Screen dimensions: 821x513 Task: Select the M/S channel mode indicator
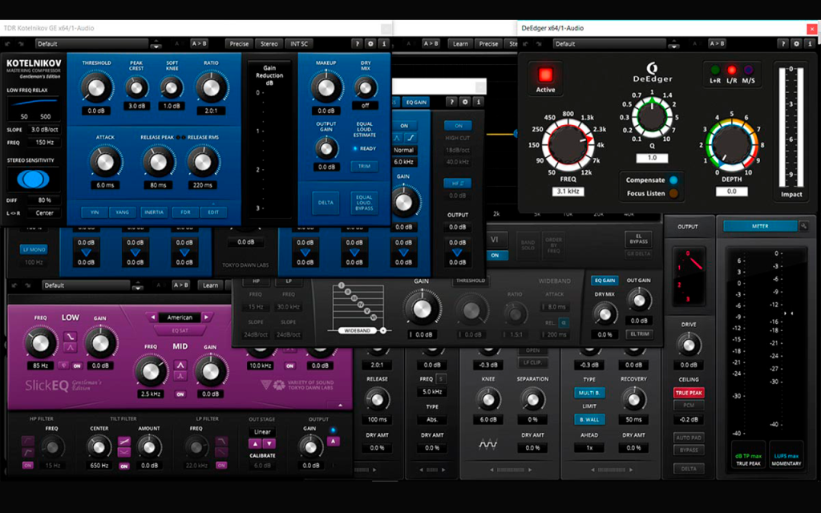point(748,71)
